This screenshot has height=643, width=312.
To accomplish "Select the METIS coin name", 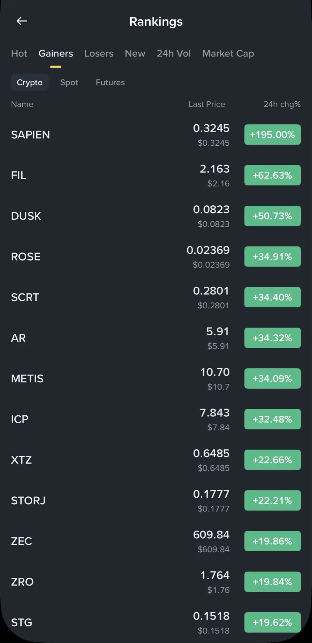I will [x=27, y=379].
